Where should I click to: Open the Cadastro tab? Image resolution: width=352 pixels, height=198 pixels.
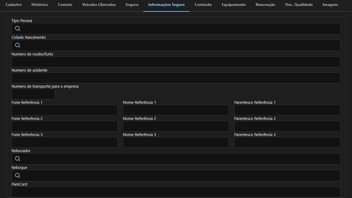tap(13, 5)
